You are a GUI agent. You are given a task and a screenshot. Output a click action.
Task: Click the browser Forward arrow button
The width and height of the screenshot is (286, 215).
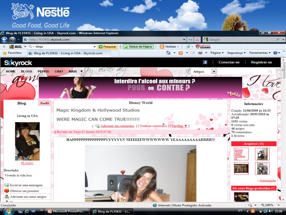[13, 39]
